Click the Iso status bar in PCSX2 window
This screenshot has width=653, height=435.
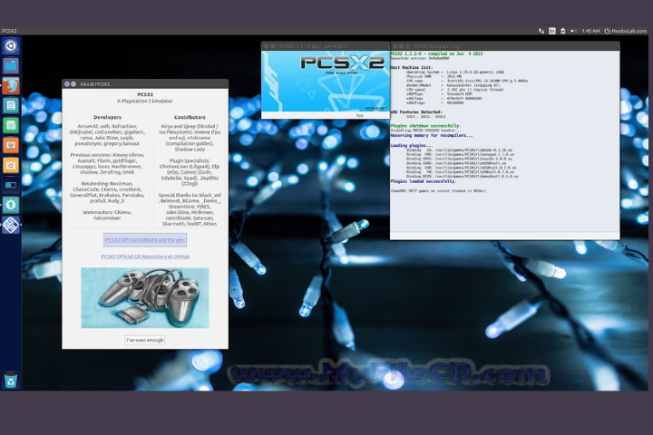coord(326,115)
